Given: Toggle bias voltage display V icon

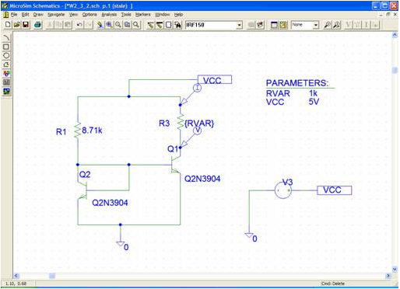Looking at the screenshot, I should [348, 25].
